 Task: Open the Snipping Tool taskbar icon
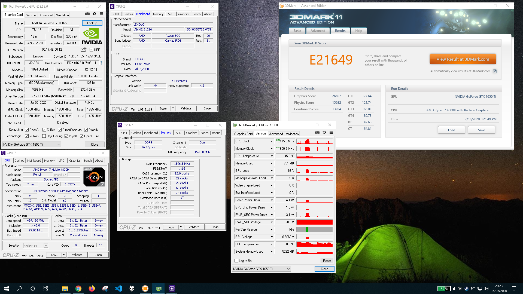[x=105, y=289]
